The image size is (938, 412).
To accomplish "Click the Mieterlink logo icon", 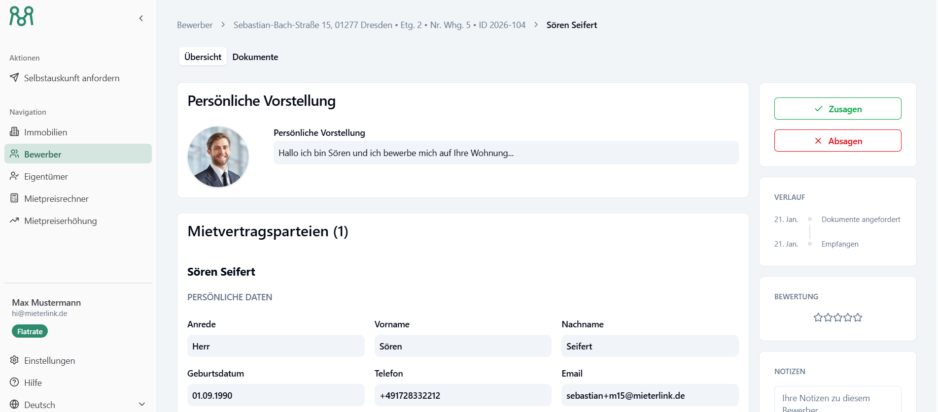I will point(22,16).
